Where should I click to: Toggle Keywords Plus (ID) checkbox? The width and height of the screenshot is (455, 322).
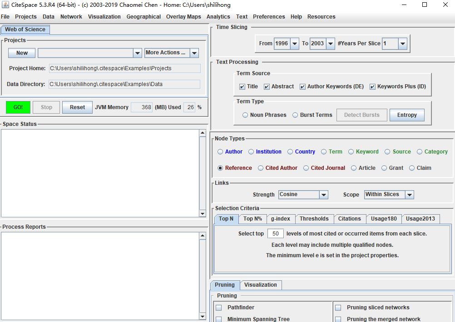click(x=373, y=87)
